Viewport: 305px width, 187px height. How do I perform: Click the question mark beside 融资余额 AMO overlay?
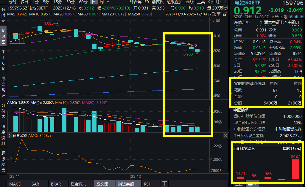point(9,135)
